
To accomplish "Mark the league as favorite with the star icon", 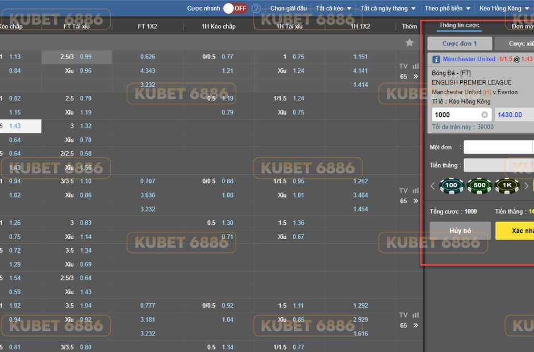I will tap(410, 43).
